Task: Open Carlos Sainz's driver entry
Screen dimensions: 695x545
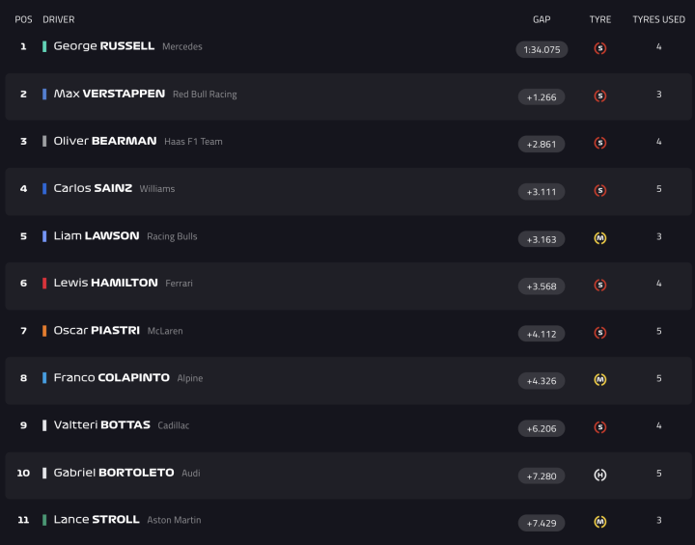Action: pyautogui.click(x=93, y=188)
